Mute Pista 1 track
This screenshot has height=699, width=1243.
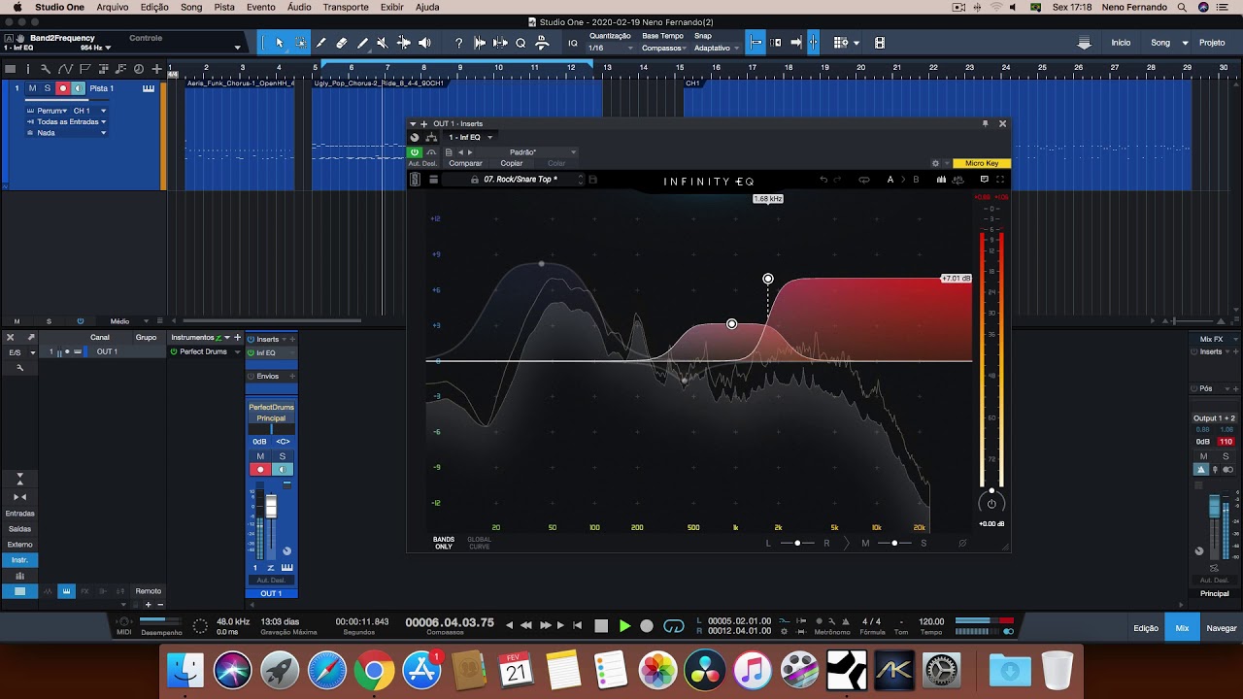tap(32, 88)
